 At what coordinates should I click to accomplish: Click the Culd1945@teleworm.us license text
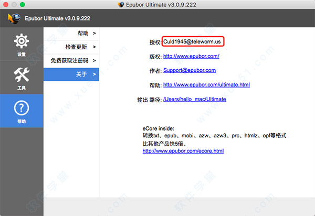tap(192, 41)
